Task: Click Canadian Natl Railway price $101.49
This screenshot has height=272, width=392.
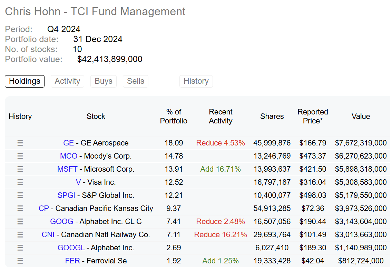Action: 313,235
